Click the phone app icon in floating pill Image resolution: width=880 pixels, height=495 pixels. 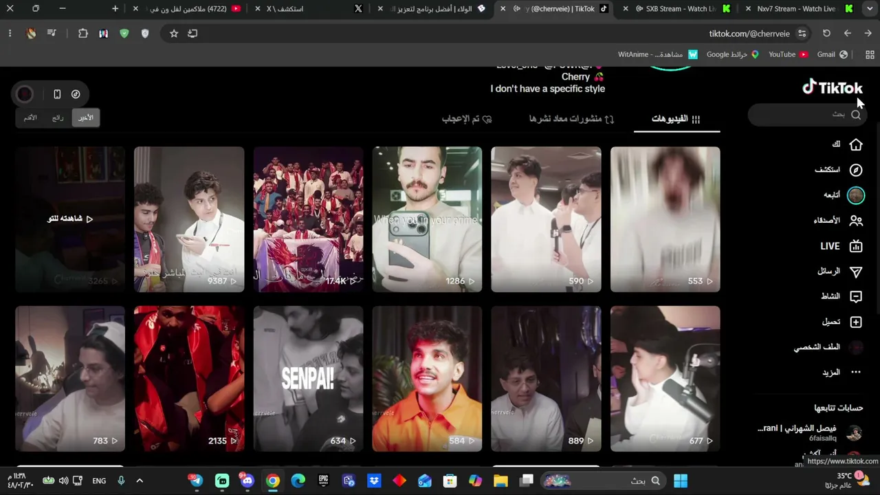(57, 94)
